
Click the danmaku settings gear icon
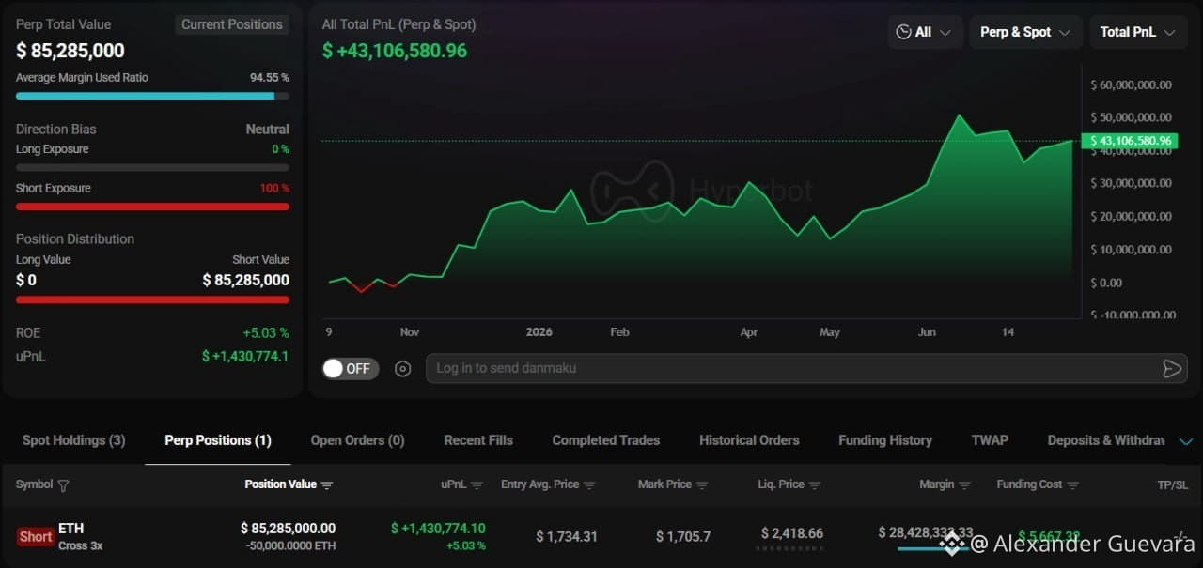click(x=403, y=369)
